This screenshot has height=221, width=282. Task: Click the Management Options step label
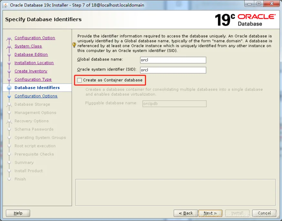[36, 112]
